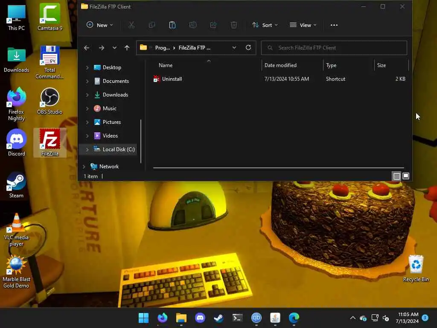Open recent locations chevron

[114, 48]
